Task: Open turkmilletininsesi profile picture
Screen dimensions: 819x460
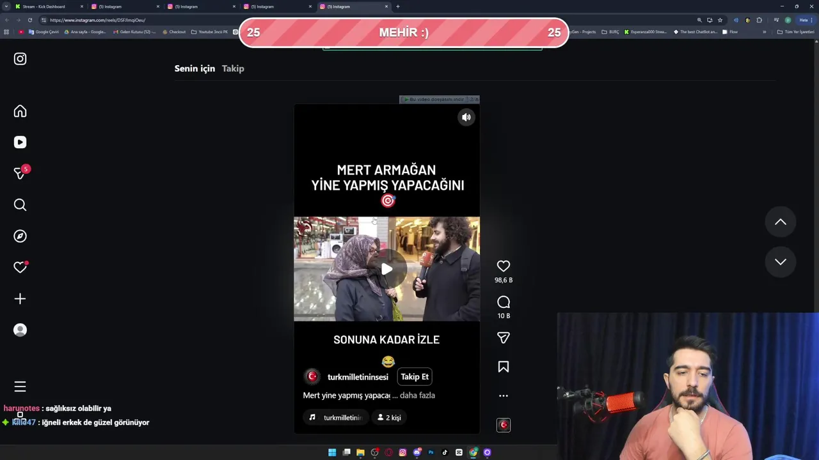Action: [312, 376]
